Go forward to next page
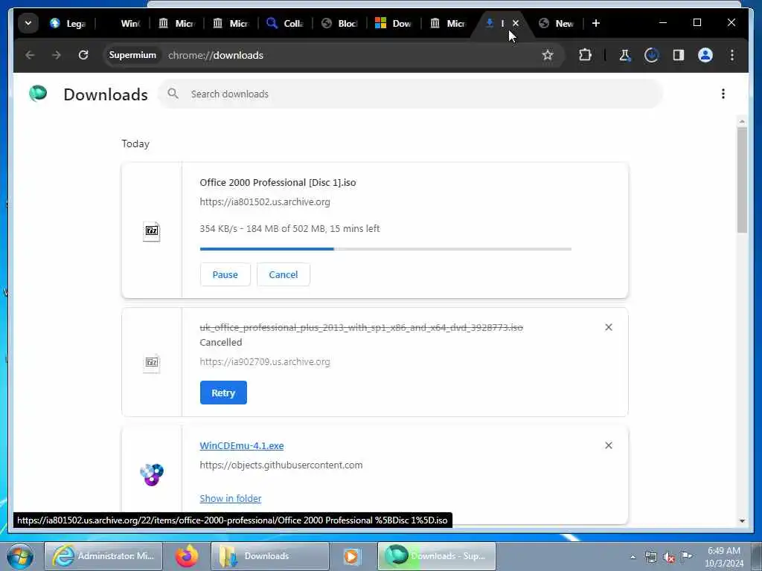 coord(57,55)
